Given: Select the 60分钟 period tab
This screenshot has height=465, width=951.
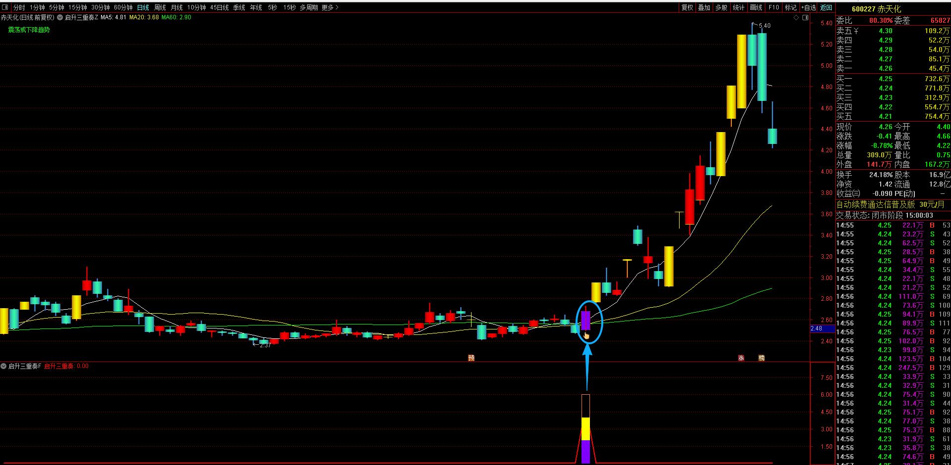Looking at the screenshot, I should (x=123, y=7).
